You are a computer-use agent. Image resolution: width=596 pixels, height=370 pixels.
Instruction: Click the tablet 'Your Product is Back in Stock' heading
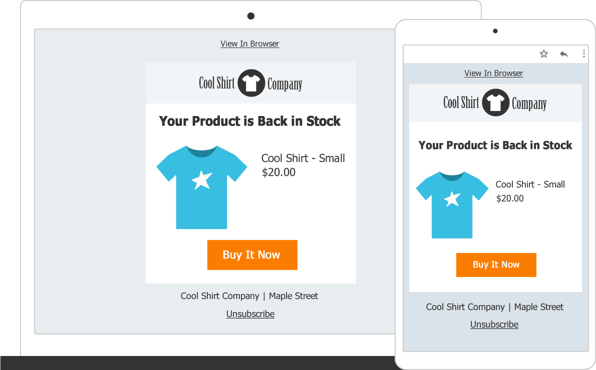[495, 145]
